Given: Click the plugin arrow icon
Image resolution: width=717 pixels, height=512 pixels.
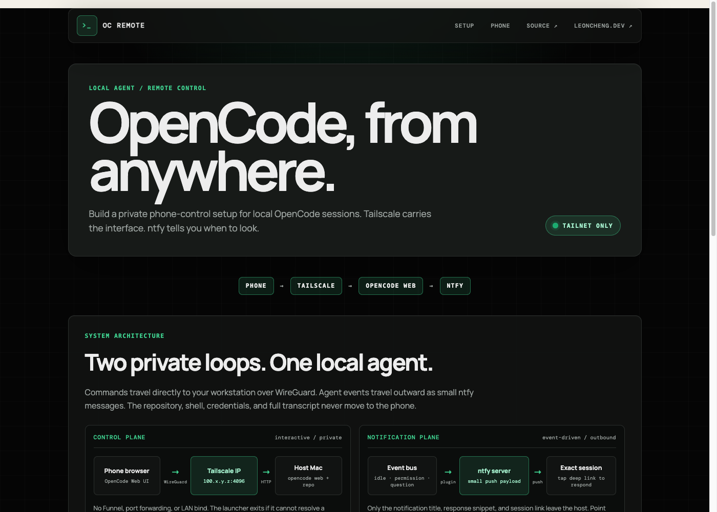Looking at the screenshot, I should coord(448,472).
